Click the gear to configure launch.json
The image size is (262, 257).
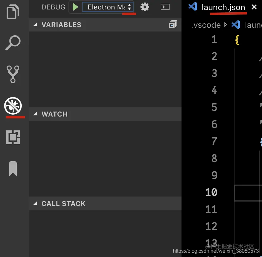click(x=145, y=7)
